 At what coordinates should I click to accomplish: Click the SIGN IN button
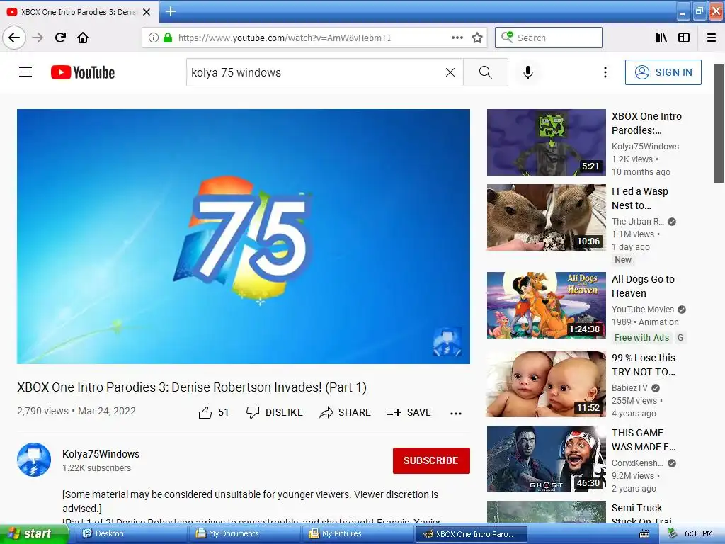pyautogui.click(x=663, y=72)
